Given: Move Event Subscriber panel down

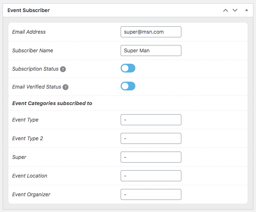Looking at the screenshot, I should coord(235,10).
